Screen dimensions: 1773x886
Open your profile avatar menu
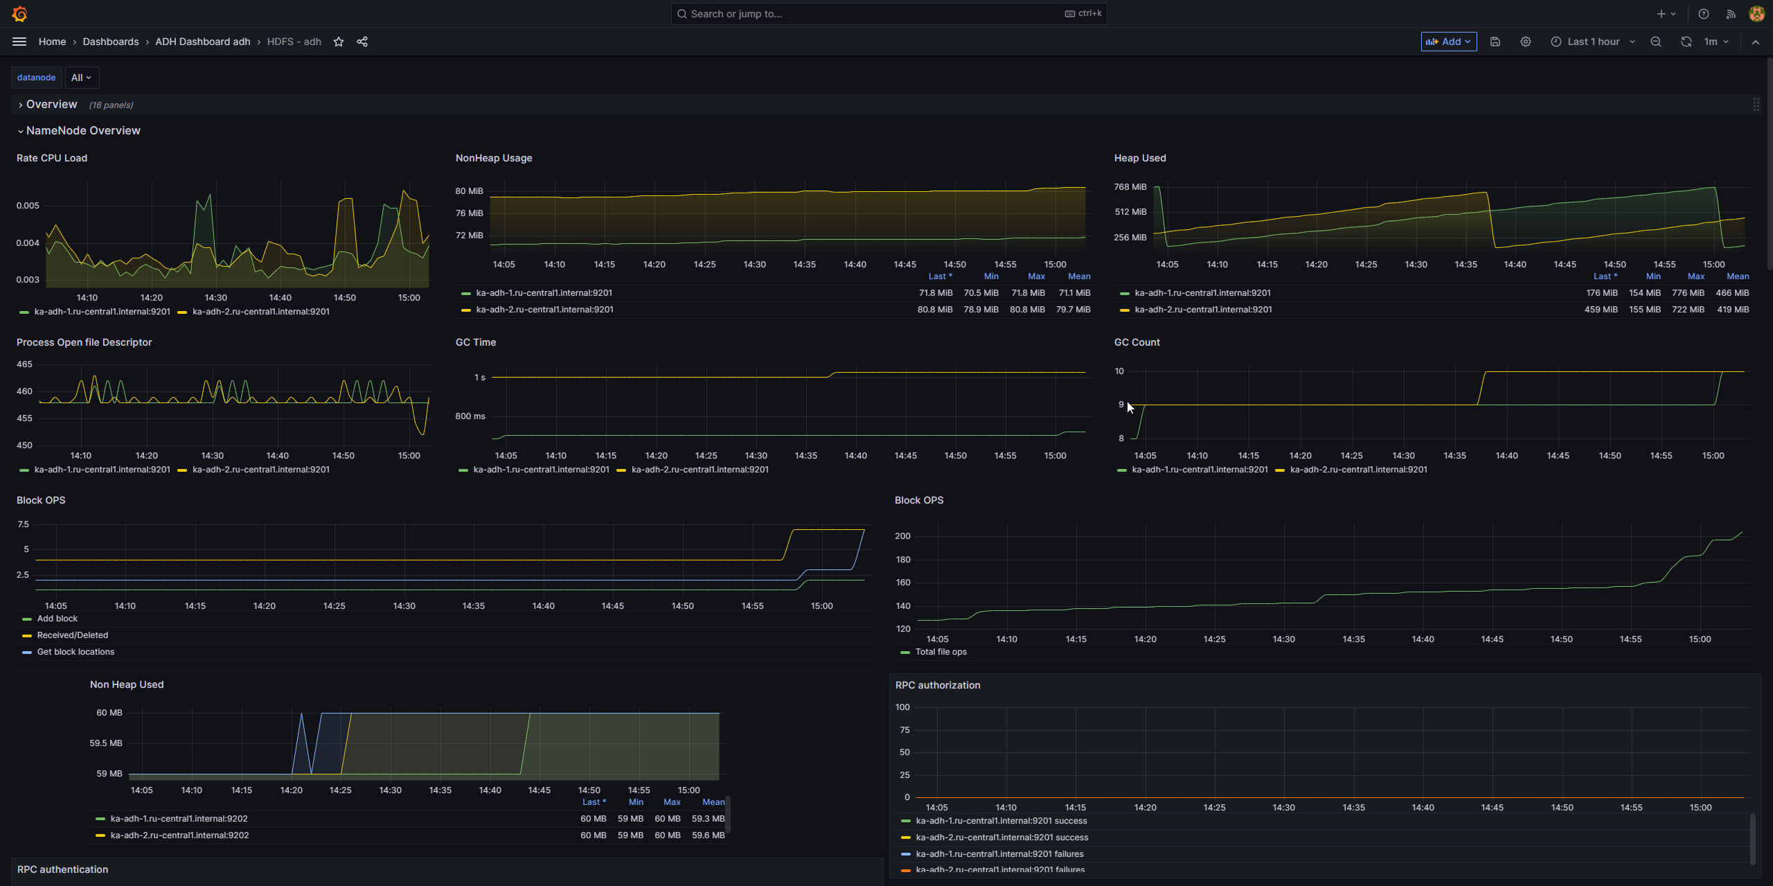(1756, 13)
